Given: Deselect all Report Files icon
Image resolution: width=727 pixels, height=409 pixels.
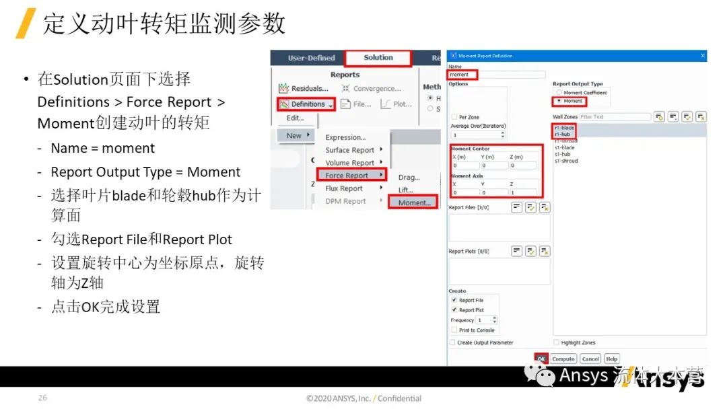Looking at the screenshot, I should 545,207.
